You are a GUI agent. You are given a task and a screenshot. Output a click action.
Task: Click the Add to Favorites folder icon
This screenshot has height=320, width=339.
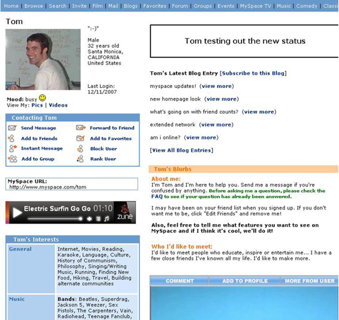point(80,139)
